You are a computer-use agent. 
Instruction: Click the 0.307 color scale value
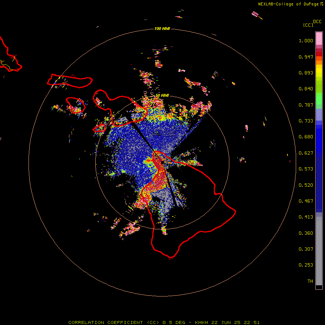(306, 249)
